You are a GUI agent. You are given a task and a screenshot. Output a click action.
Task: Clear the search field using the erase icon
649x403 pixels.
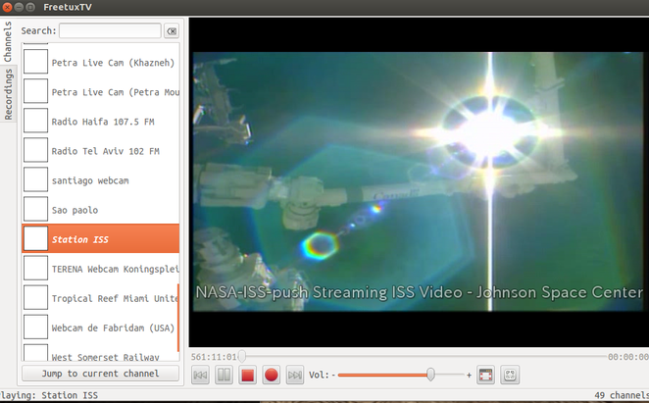coord(172,31)
